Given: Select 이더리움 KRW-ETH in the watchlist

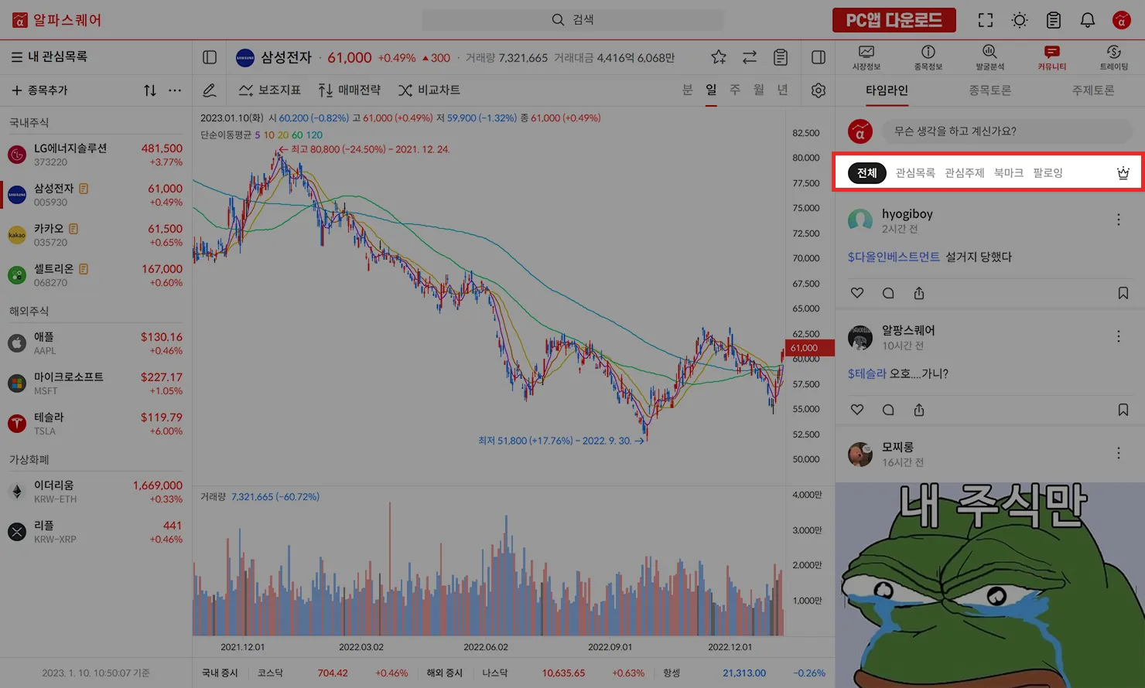Looking at the screenshot, I should (x=95, y=492).
